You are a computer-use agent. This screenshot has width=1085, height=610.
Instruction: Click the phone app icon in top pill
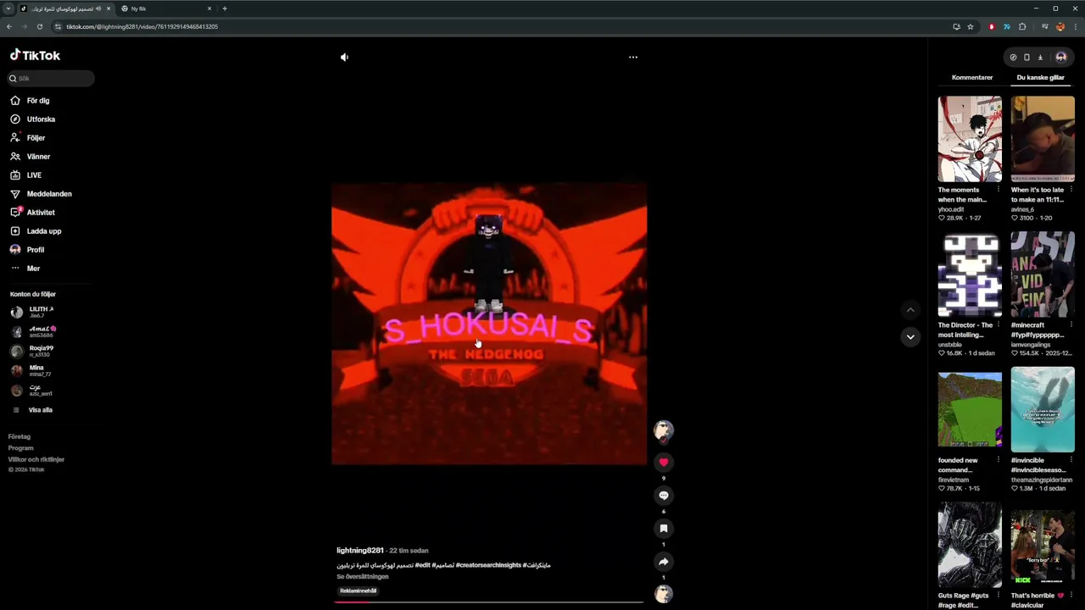(1027, 58)
